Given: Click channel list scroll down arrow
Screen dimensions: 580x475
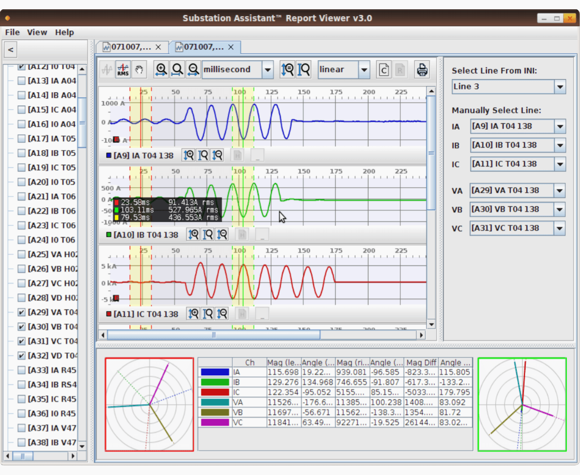Looking at the screenshot, I should (x=82, y=446).
